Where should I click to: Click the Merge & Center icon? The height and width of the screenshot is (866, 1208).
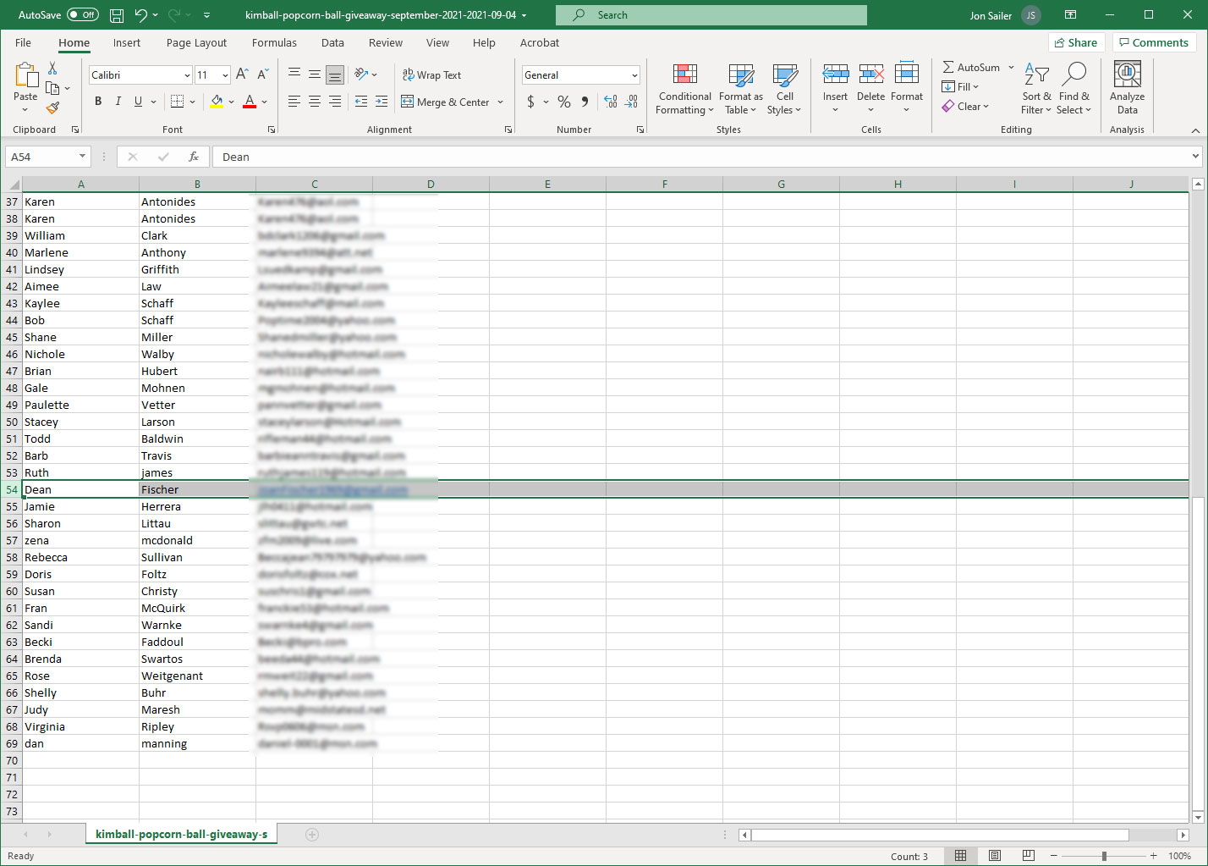[x=445, y=102]
